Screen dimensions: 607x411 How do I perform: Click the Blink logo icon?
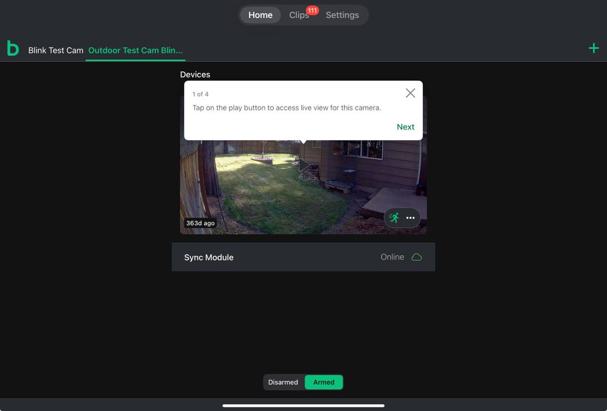click(12, 49)
